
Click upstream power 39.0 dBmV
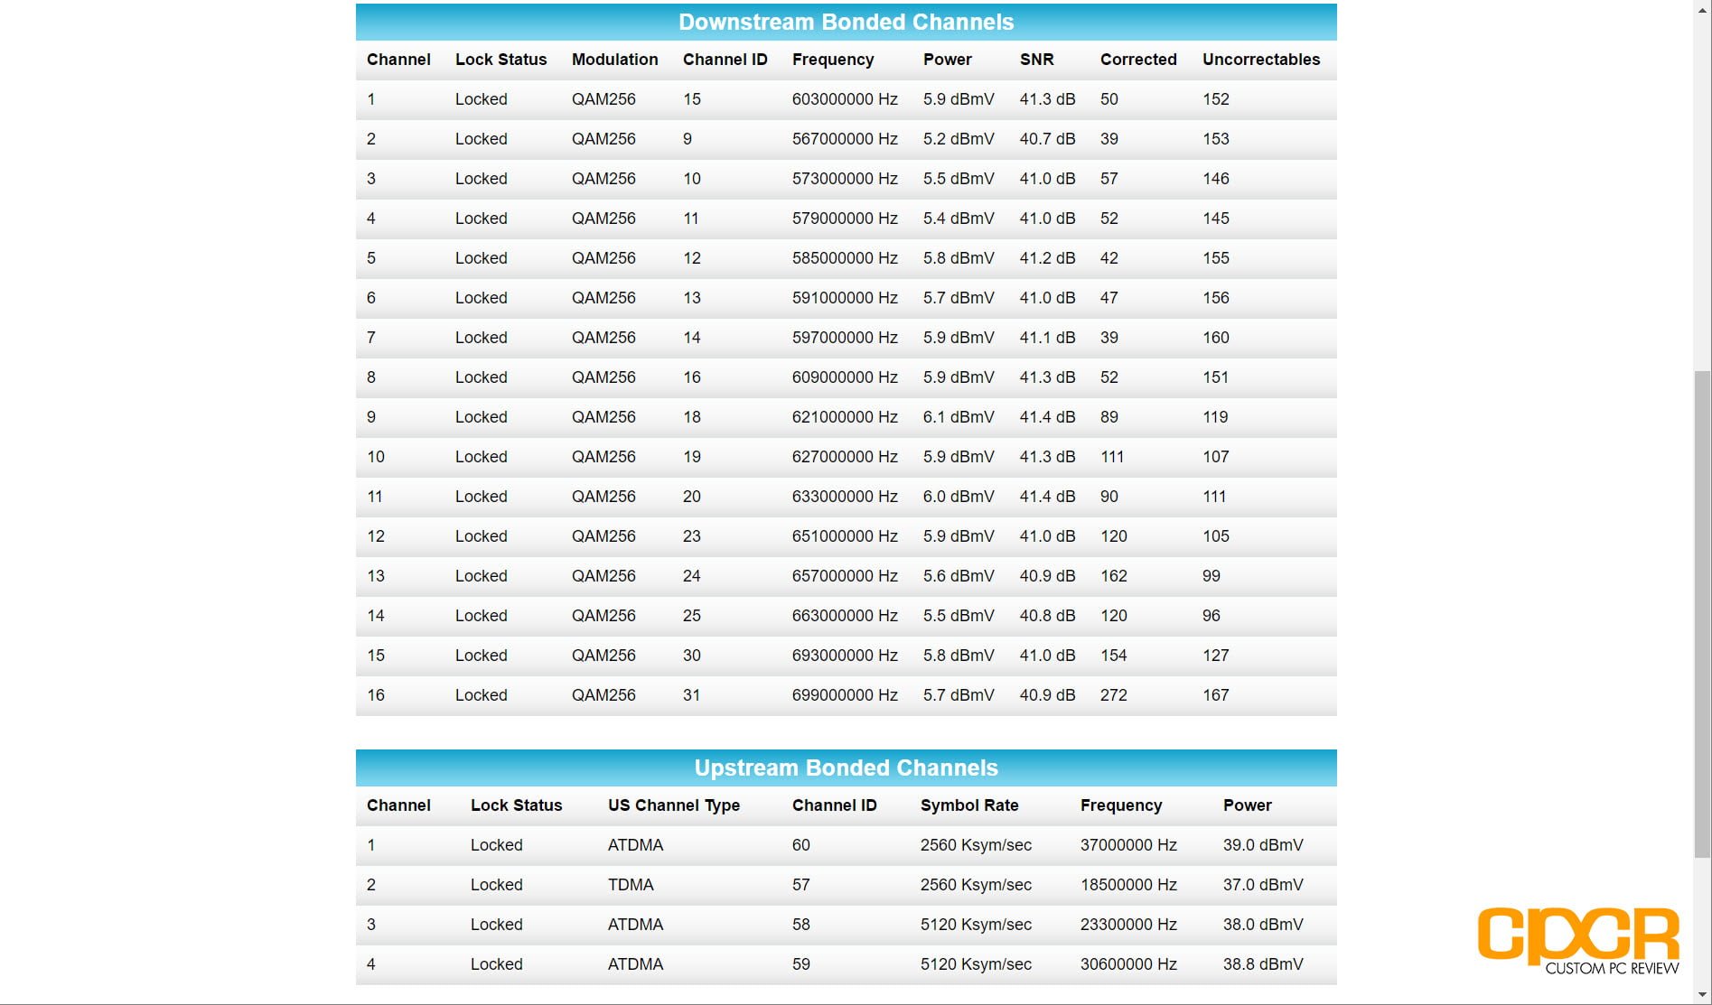click(x=1263, y=845)
